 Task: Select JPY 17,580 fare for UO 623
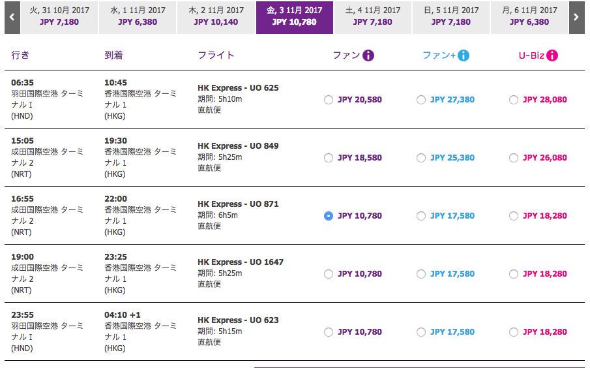click(x=421, y=332)
